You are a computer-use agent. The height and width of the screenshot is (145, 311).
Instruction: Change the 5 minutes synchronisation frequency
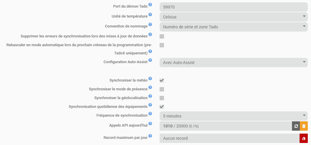pyautogui.click(x=233, y=116)
